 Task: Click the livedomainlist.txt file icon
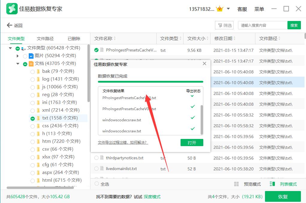[102, 168]
